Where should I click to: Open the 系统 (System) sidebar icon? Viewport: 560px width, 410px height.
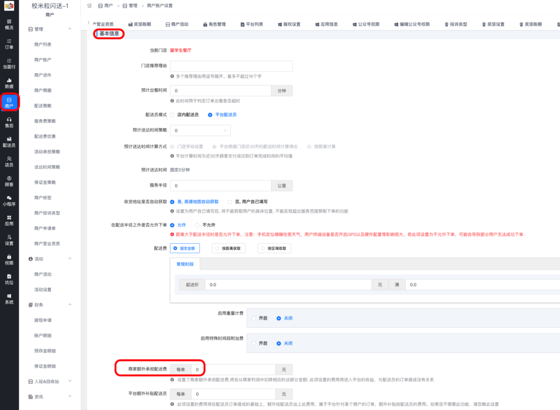click(x=9, y=300)
